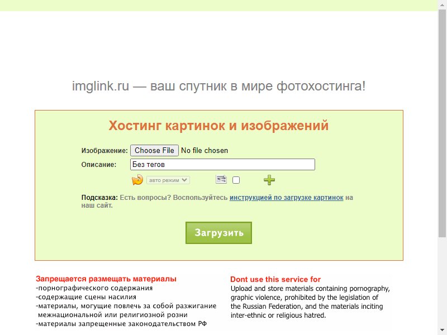Click the "Описание:" label

point(99,165)
